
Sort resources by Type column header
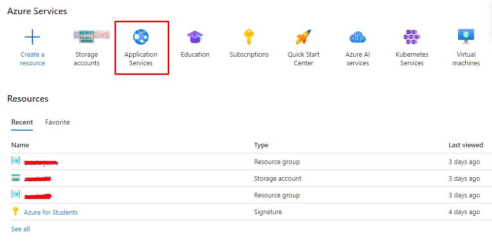[261, 145]
